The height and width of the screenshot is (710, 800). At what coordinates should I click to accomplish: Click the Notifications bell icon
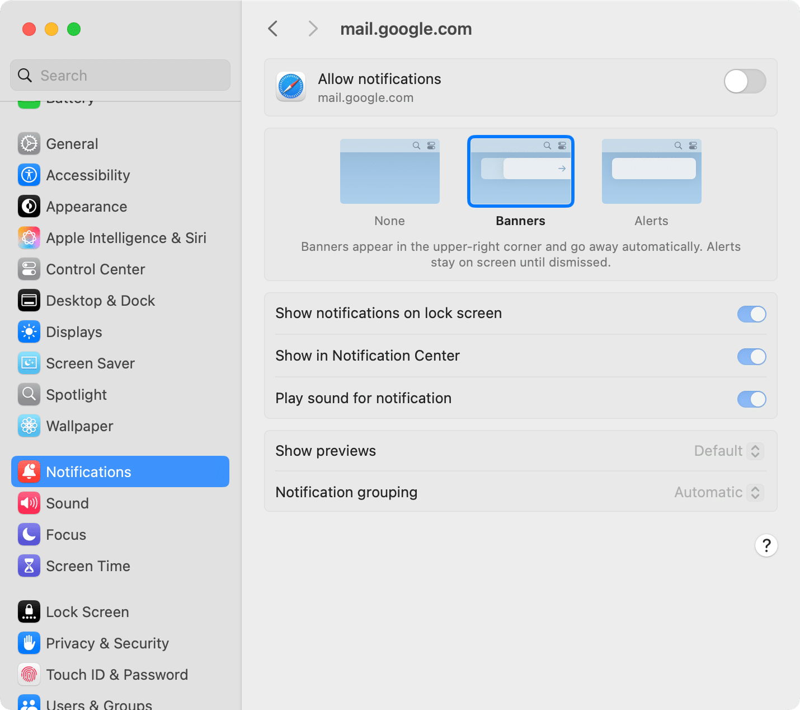29,472
